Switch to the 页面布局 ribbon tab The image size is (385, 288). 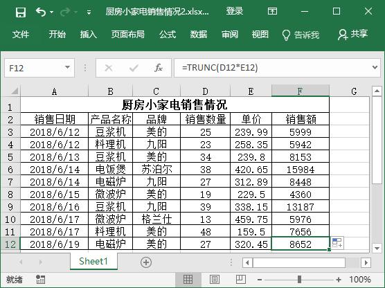(127, 35)
